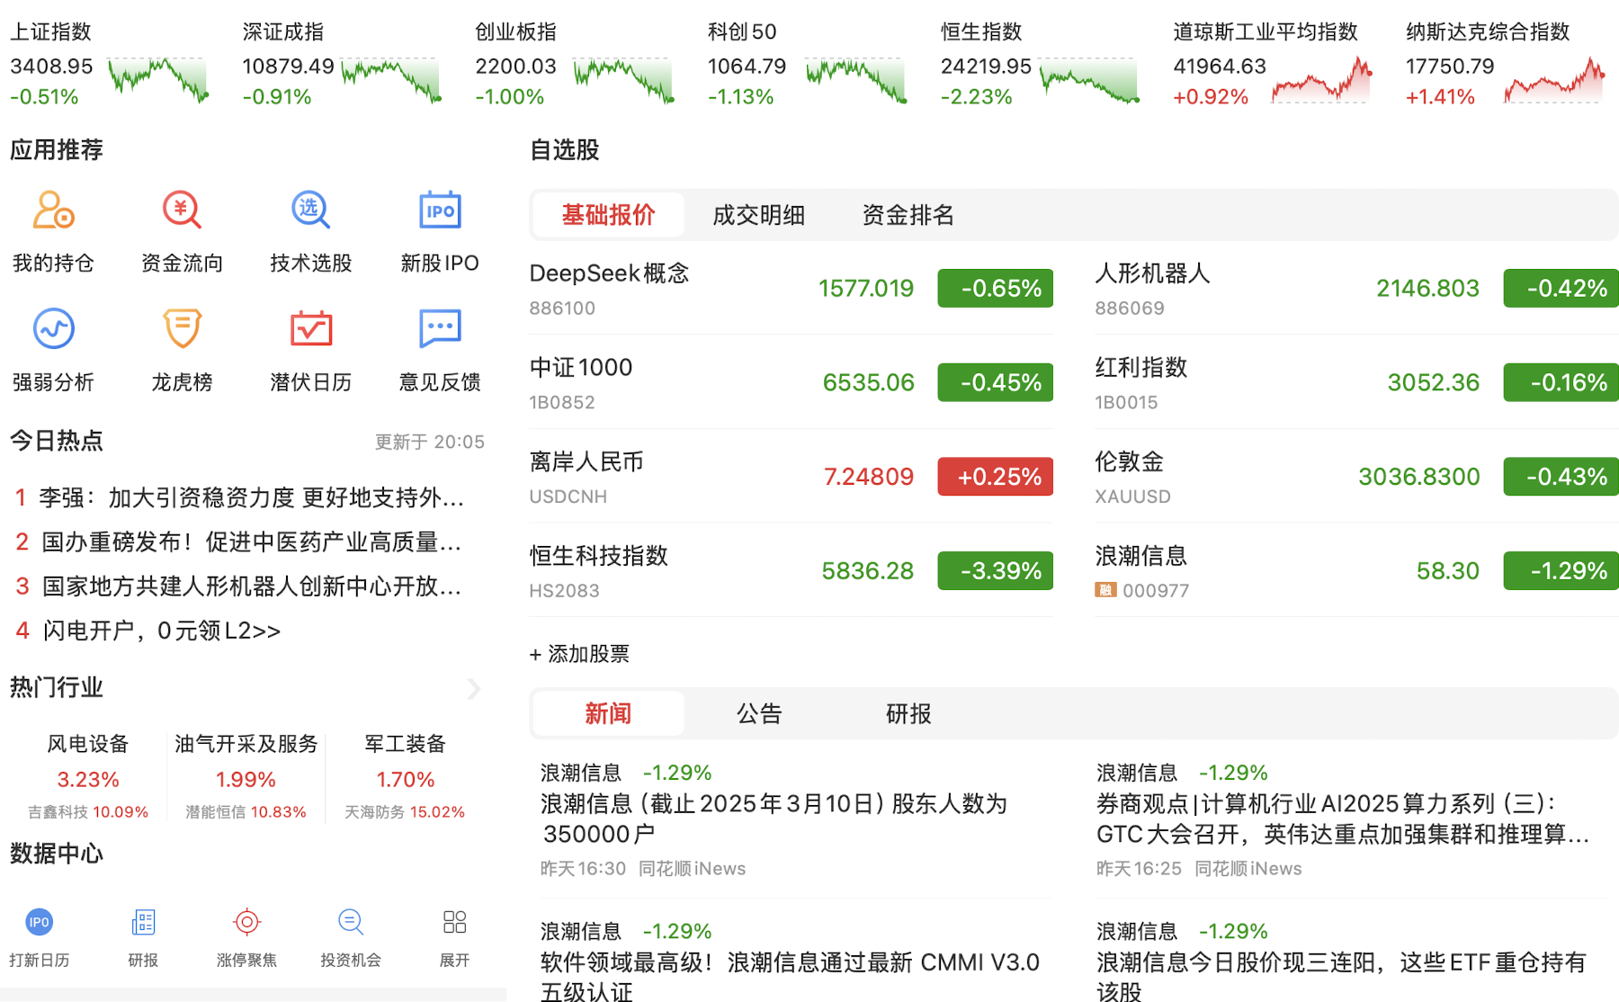Open the 新股IPO icon
Screen dimensions: 1619x1002
point(440,210)
